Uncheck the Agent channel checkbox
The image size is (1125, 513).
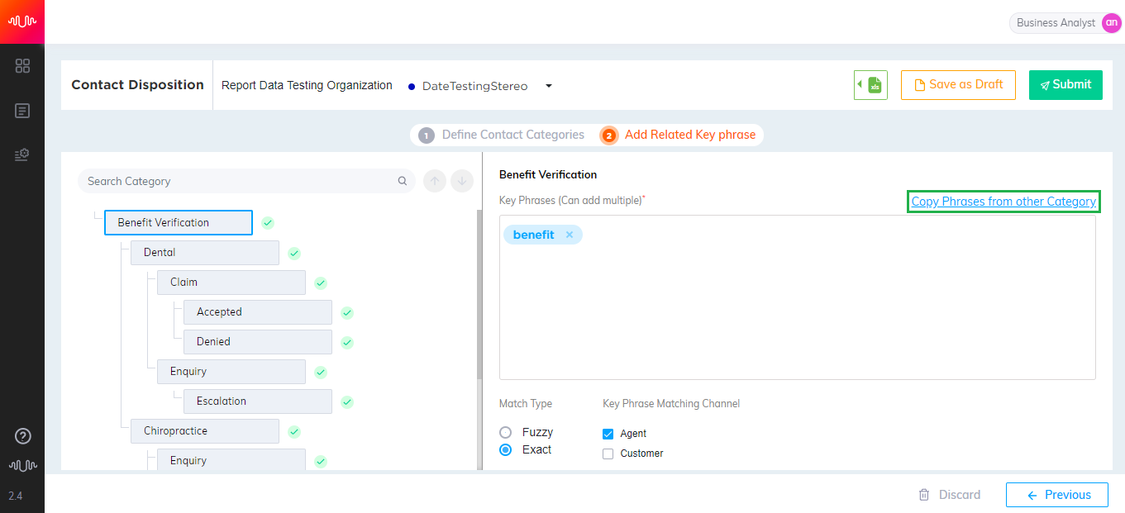click(x=608, y=434)
